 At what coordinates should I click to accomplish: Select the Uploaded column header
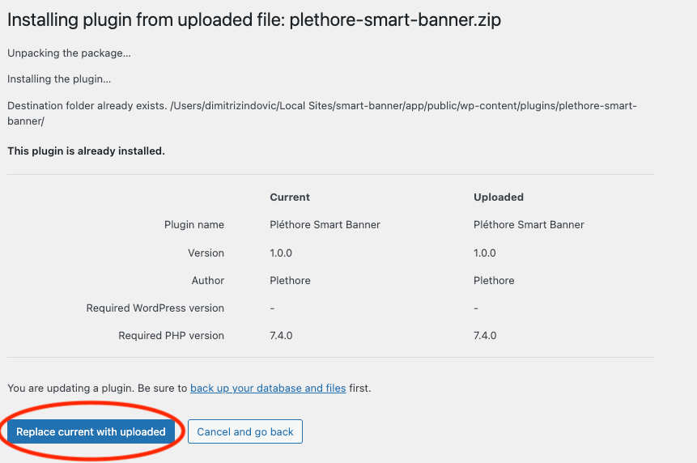(498, 198)
